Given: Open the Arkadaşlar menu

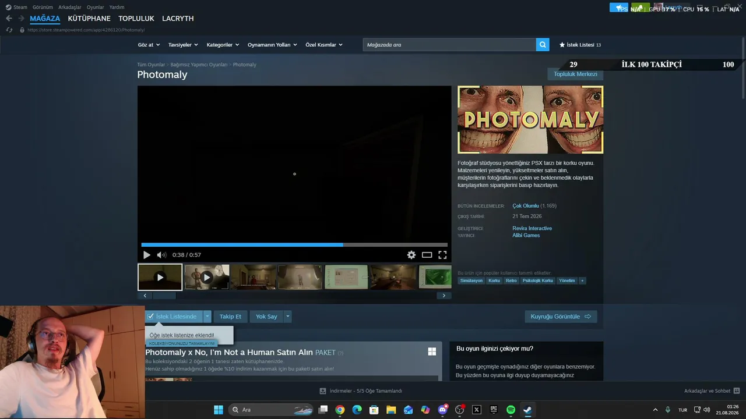Looking at the screenshot, I should [x=70, y=7].
